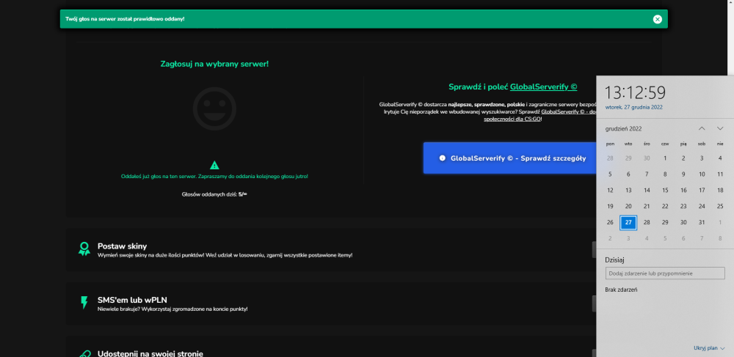734x357 pixels.
Task: Dismiss the green vote confirmation notification
Action: point(657,19)
